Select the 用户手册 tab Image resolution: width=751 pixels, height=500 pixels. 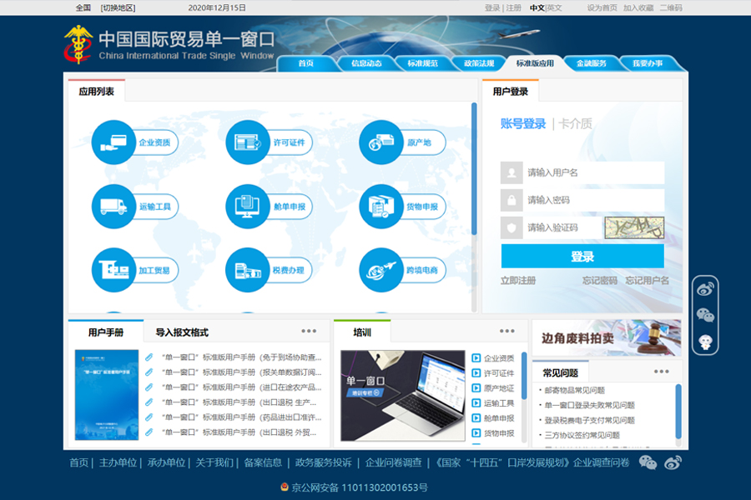(x=106, y=332)
